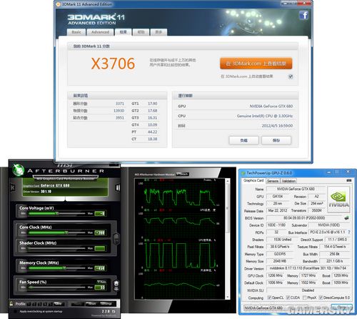Click the hardware monitor scrollbar thumb
The image size is (357, 319).
[227, 208]
